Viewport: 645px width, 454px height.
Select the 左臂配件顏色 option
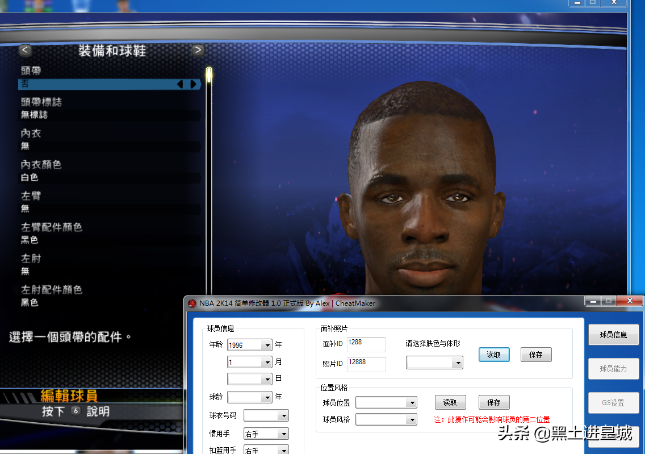(110, 234)
